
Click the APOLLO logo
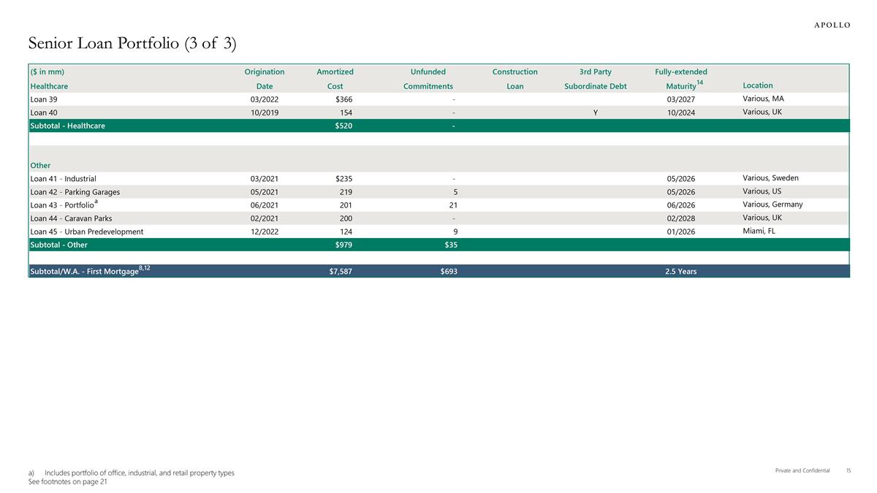(x=832, y=24)
